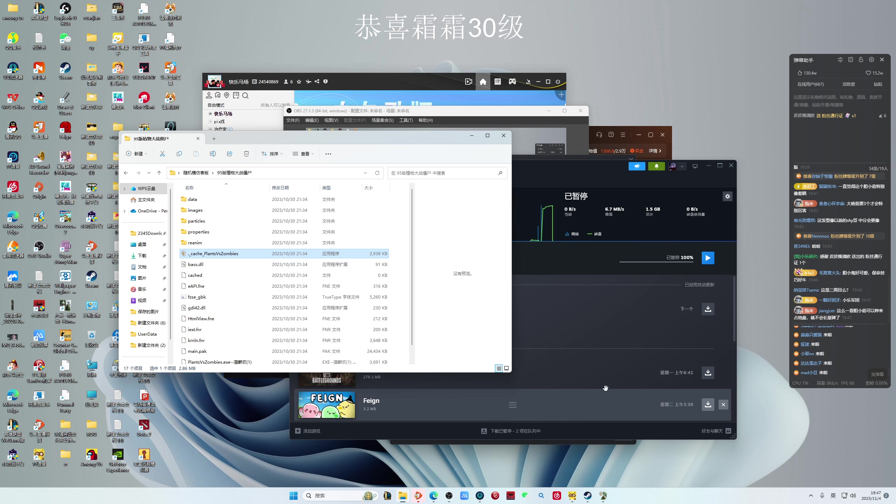Toggle the network legend in Steam graph
This screenshot has width=896, height=504.
(572, 234)
